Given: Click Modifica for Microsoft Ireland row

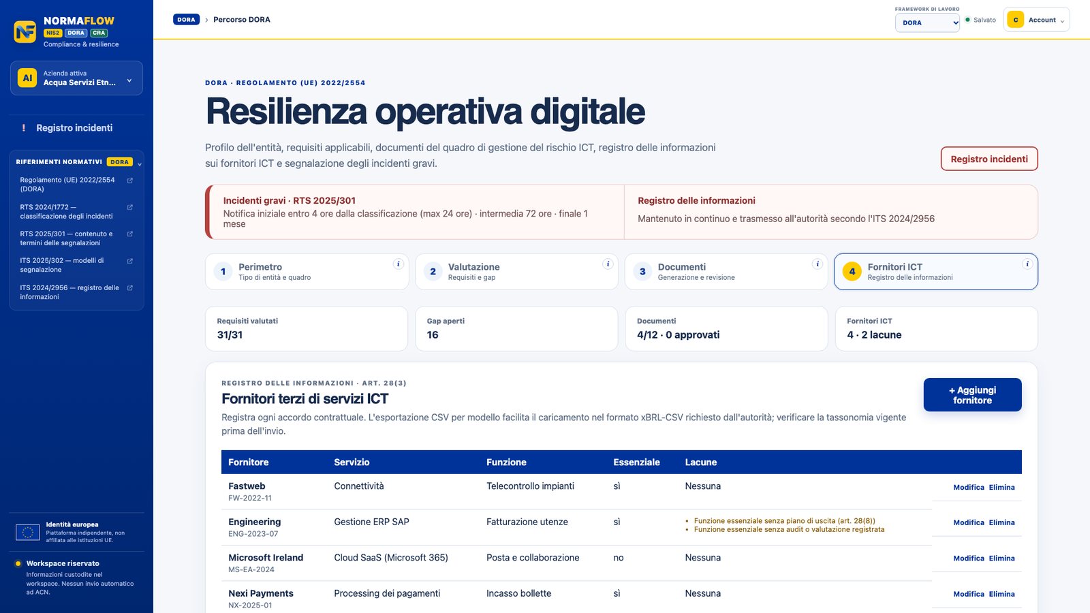Looking at the screenshot, I should (x=969, y=558).
